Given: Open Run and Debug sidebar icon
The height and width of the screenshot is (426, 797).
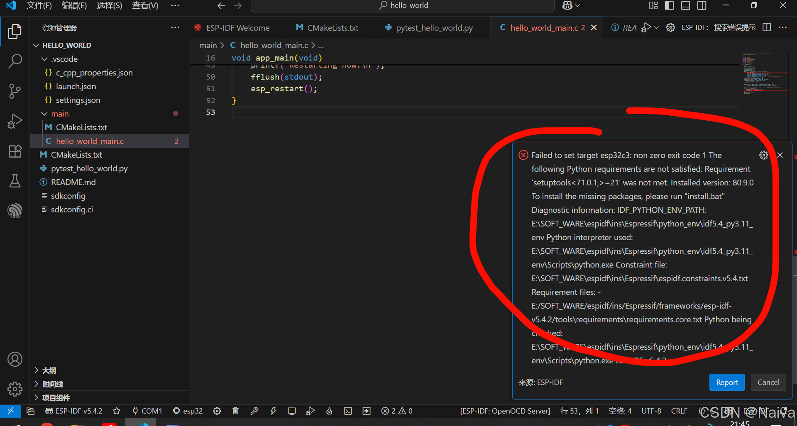Looking at the screenshot, I should coord(15,121).
